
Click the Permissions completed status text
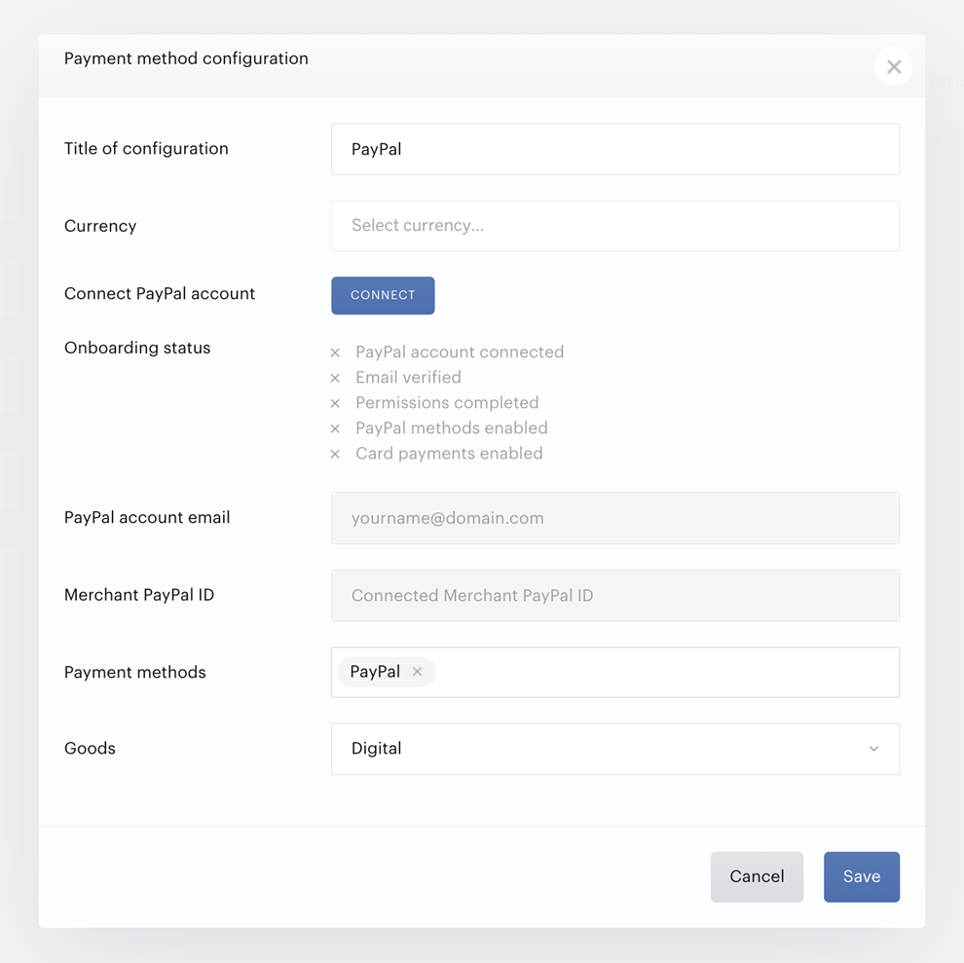[447, 402]
